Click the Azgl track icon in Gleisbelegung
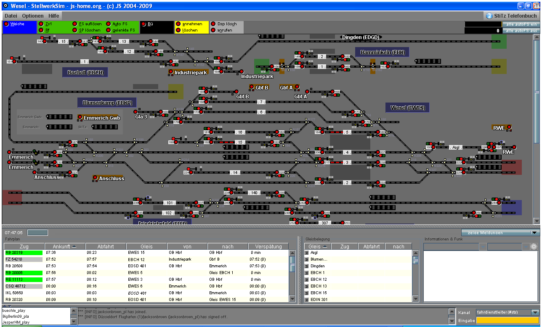 pyautogui.click(x=307, y=253)
